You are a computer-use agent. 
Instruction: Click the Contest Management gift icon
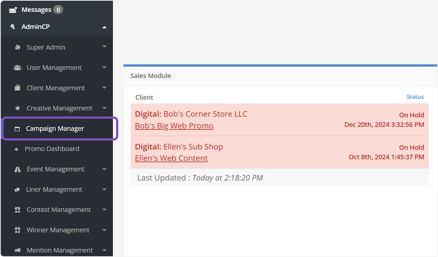pos(17,210)
